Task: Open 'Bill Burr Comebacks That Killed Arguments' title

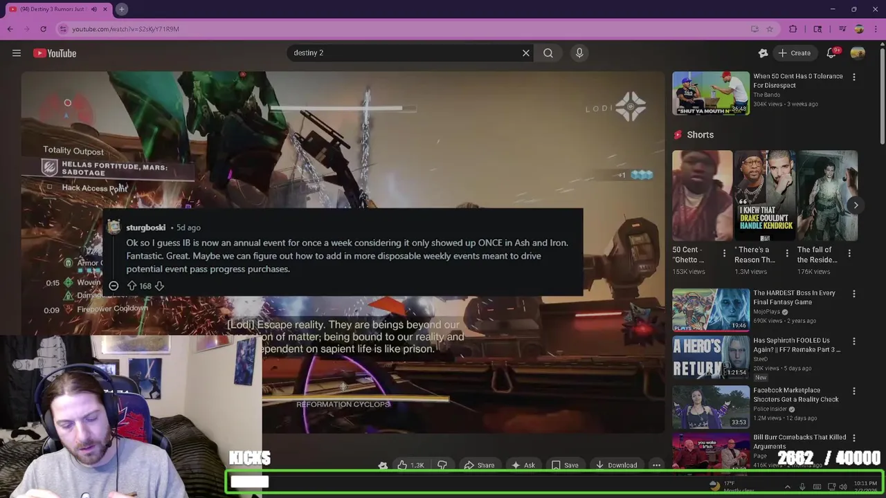Action: pyautogui.click(x=799, y=441)
